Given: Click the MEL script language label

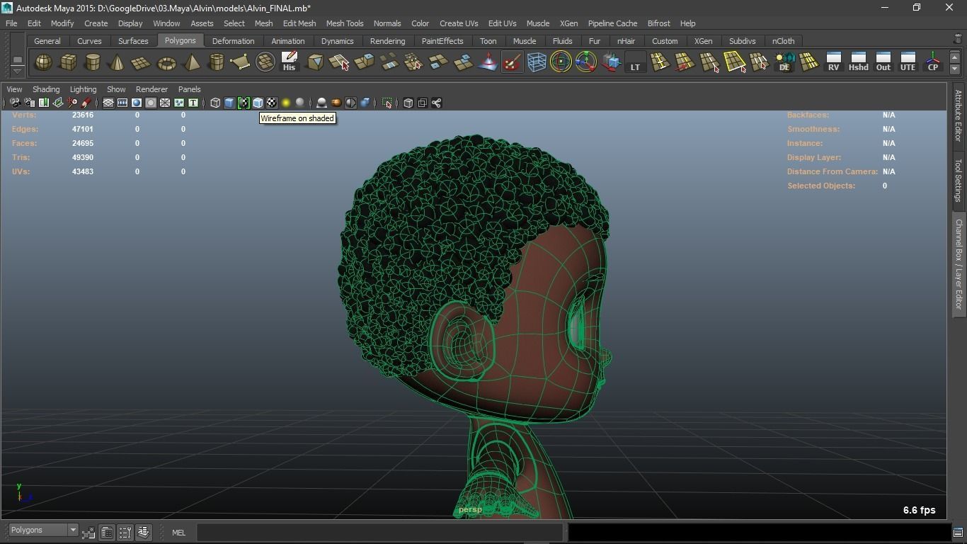Looking at the screenshot, I should point(178,533).
